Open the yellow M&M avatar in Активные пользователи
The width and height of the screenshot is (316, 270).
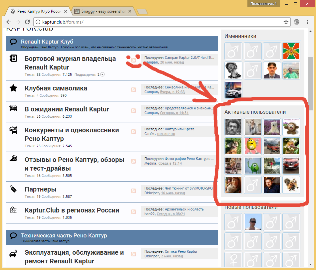point(252,146)
